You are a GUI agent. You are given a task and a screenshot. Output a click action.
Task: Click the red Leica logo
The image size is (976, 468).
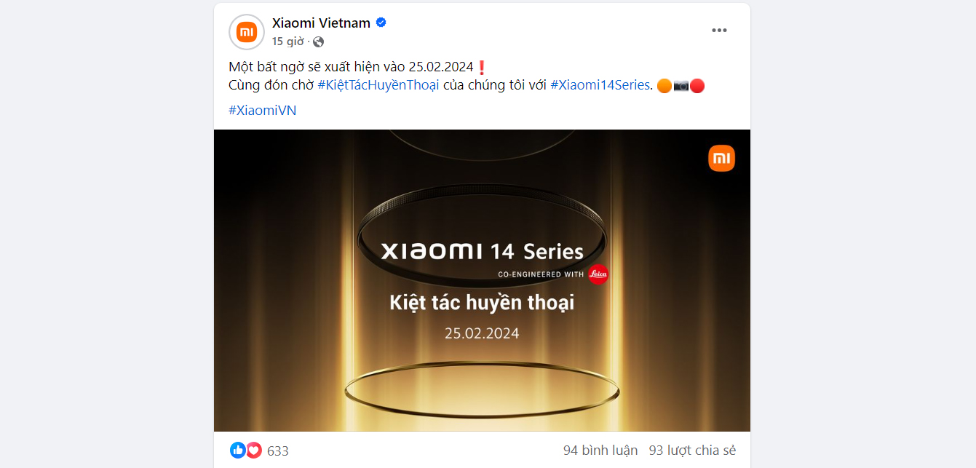coord(598,274)
